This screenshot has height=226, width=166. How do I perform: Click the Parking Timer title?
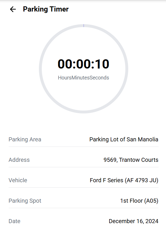point(46,9)
